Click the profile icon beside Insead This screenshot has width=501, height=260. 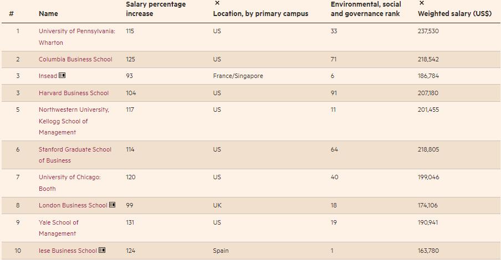(x=62, y=76)
